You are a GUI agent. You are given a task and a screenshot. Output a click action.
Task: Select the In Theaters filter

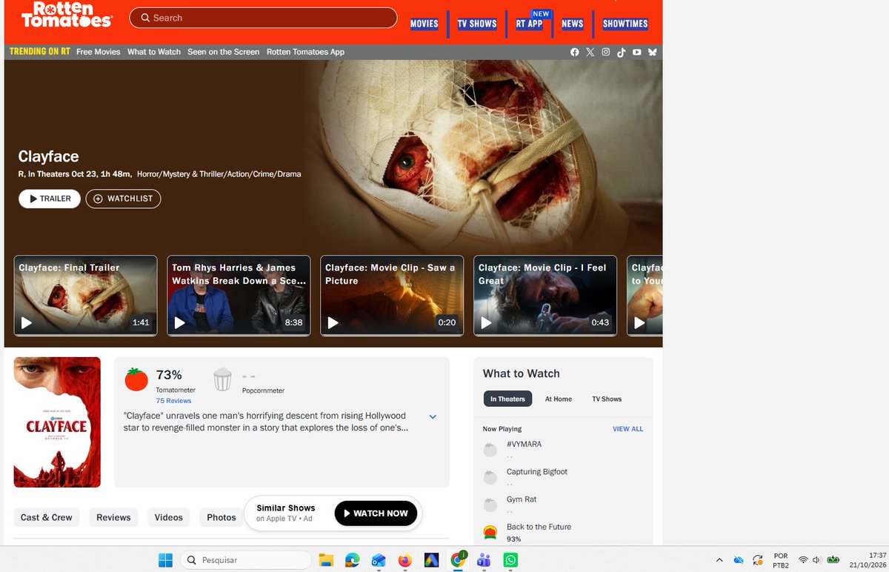click(x=507, y=399)
